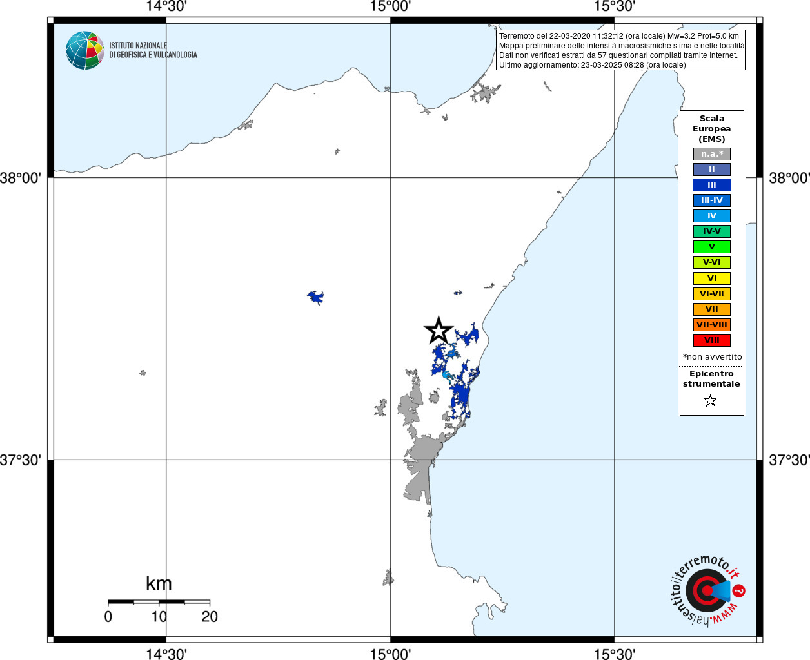Select the III-IV legend swatch
Viewport: 810px width, 660px height.
pos(712,200)
